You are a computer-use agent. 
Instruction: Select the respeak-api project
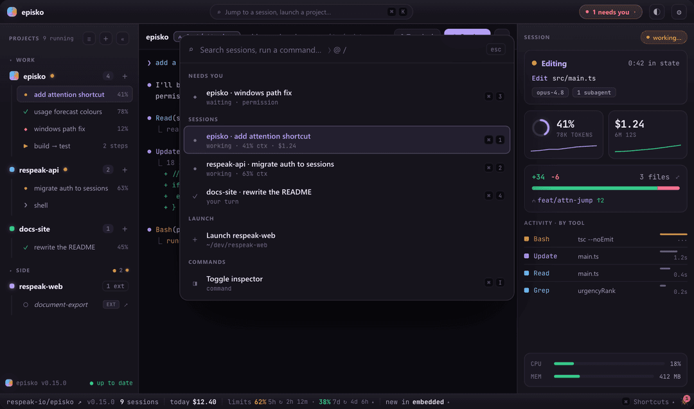[39, 170]
